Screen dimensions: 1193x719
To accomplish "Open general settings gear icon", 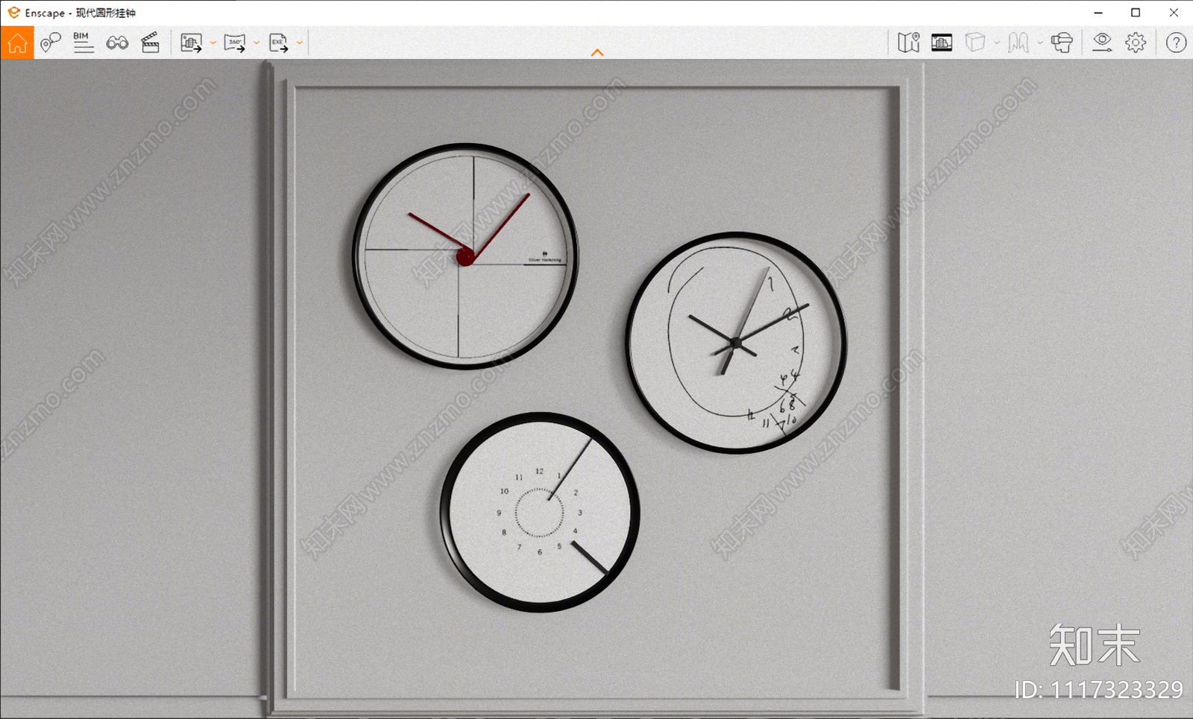I will [1136, 42].
